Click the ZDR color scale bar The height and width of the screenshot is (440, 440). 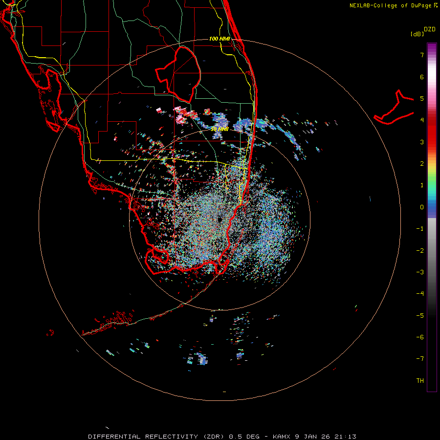coord(432,217)
